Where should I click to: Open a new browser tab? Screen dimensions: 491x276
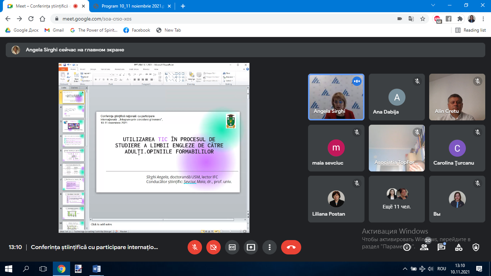(183, 6)
